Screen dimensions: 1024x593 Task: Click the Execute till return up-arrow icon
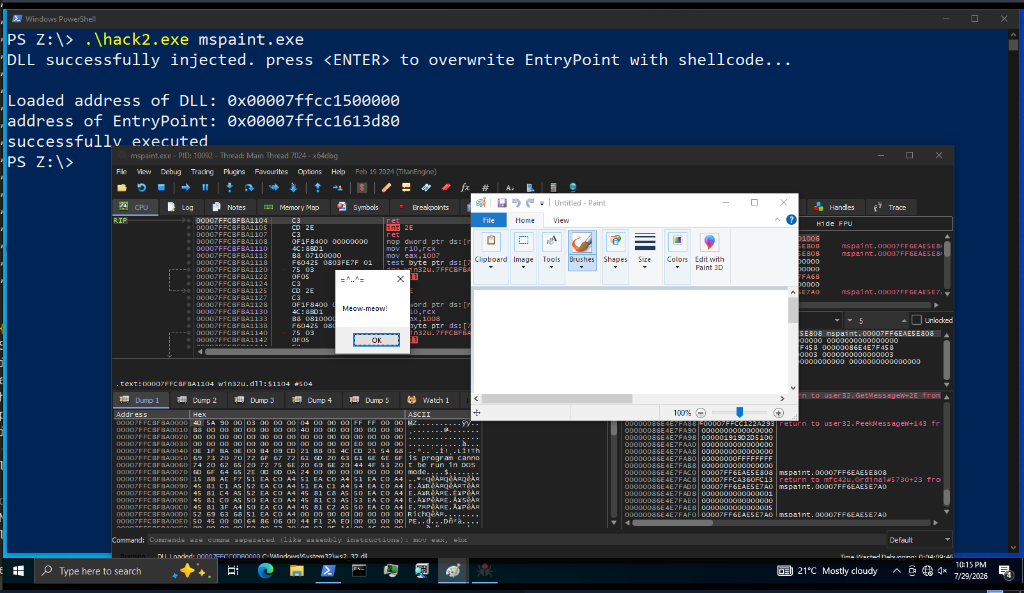click(317, 188)
